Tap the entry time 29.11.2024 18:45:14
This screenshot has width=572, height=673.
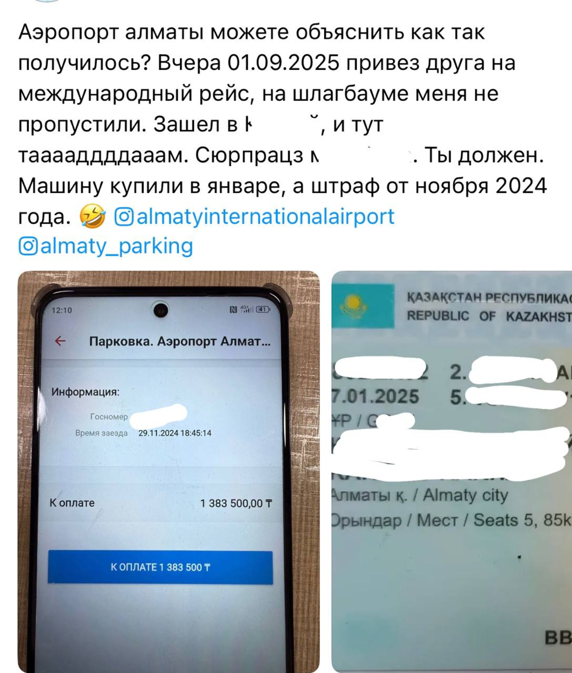click(x=175, y=433)
